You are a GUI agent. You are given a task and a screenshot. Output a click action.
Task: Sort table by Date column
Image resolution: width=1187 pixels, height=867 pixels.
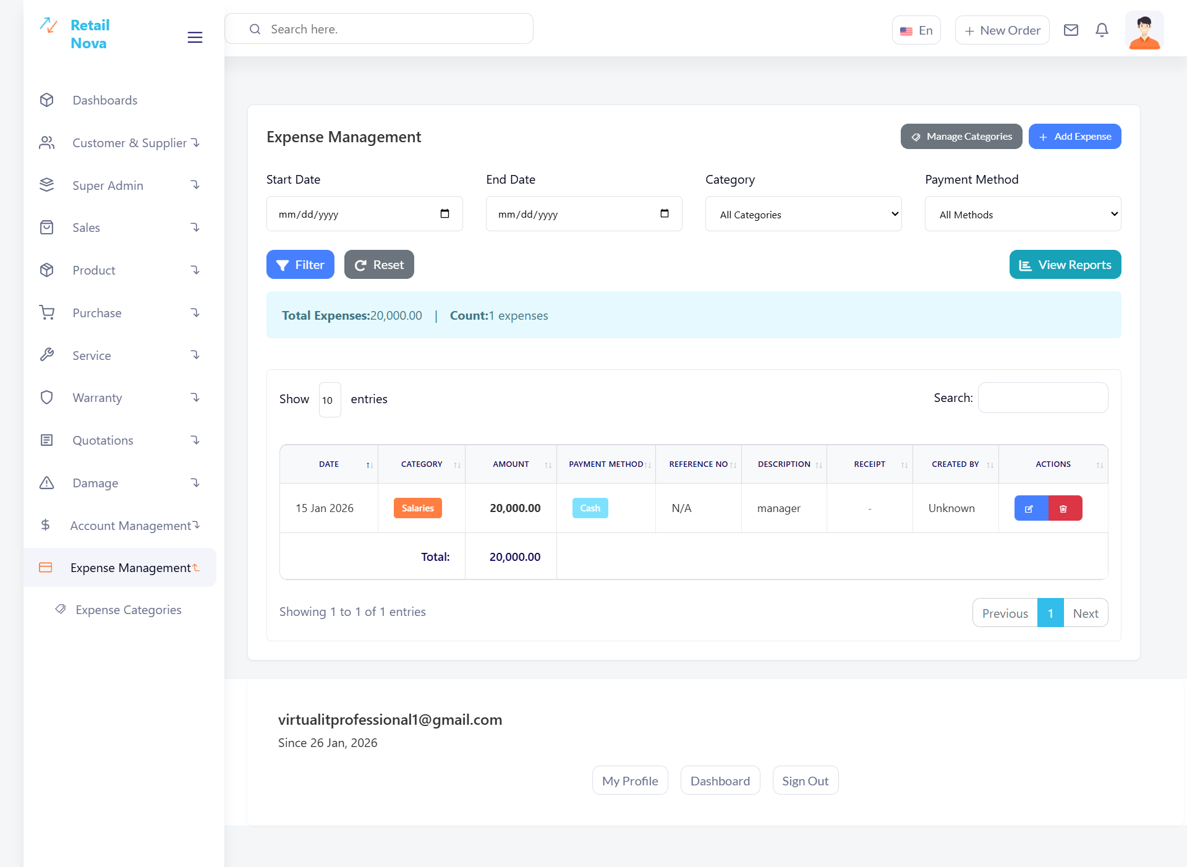tap(329, 464)
